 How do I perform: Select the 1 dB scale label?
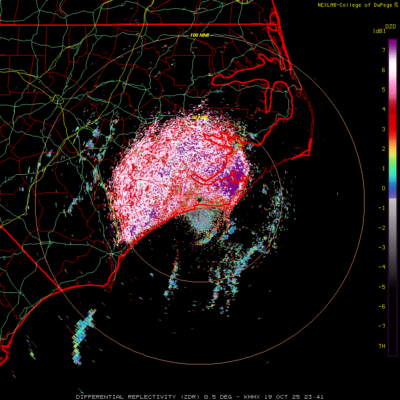(x=384, y=168)
